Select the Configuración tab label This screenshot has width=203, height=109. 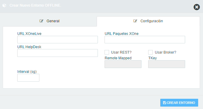coord(151,21)
